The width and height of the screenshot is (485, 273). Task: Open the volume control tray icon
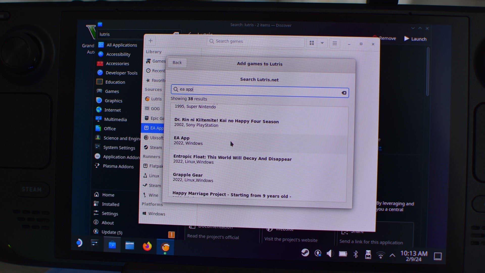330,254
